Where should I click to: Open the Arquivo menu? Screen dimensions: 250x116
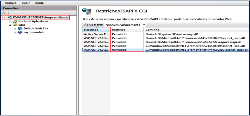pyautogui.click(x=10, y=3)
